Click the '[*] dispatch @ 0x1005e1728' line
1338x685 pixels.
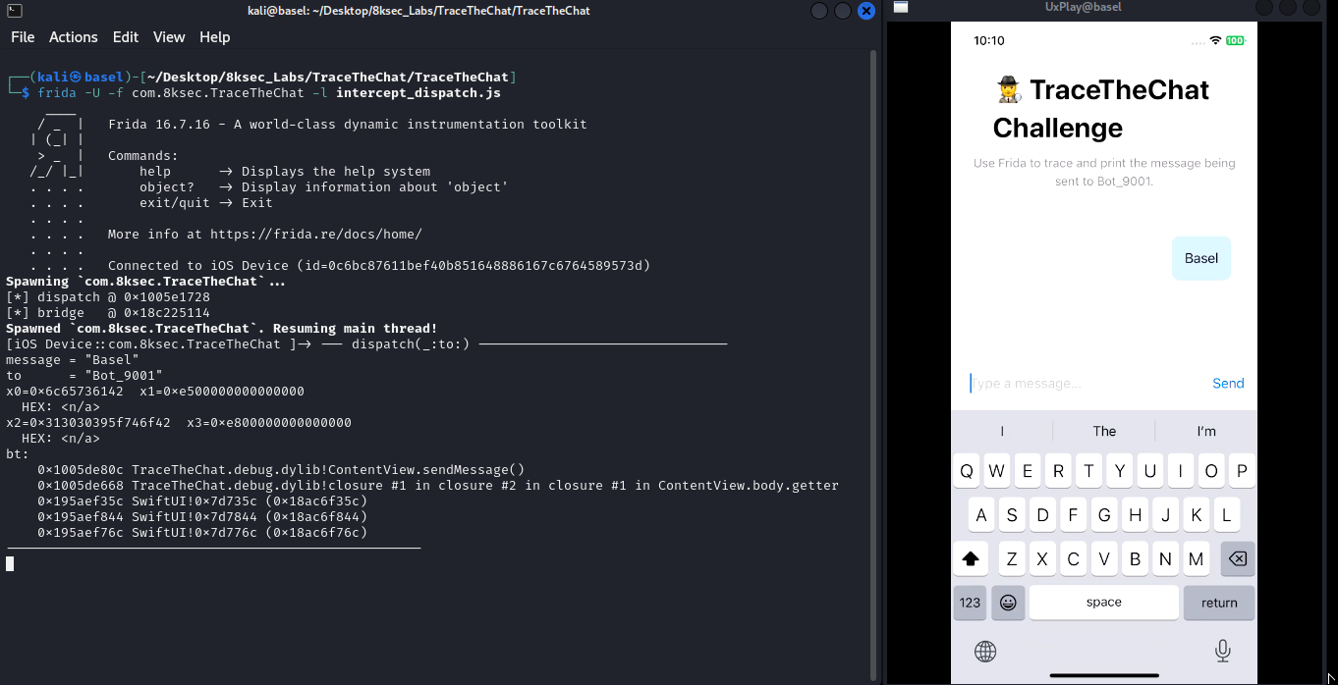pos(108,297)
